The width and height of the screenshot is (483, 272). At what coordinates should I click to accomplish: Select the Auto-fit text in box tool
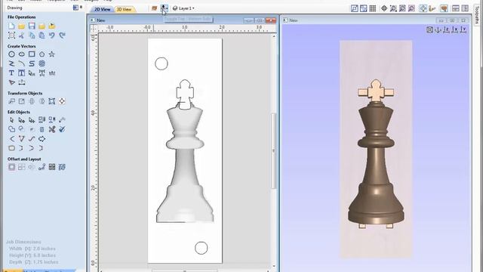pos(22,73)
